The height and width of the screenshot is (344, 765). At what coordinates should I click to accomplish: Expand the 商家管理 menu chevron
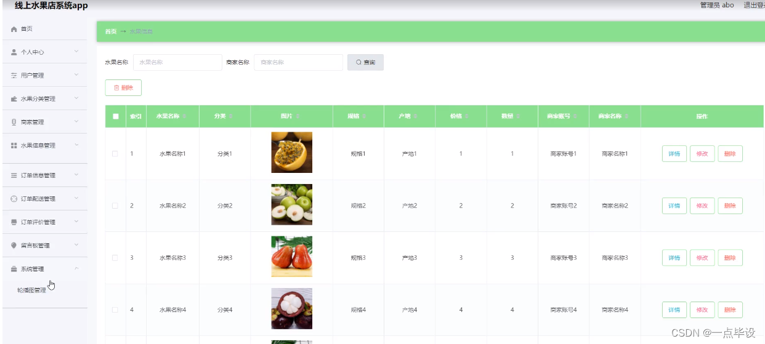[x=76, y=122]
